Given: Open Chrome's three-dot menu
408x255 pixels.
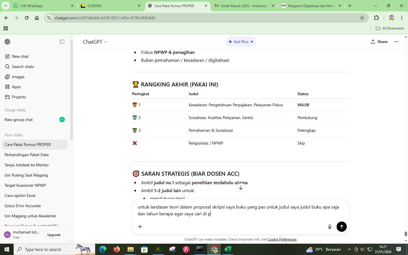Looking at the screenshot, I should 402,18.
